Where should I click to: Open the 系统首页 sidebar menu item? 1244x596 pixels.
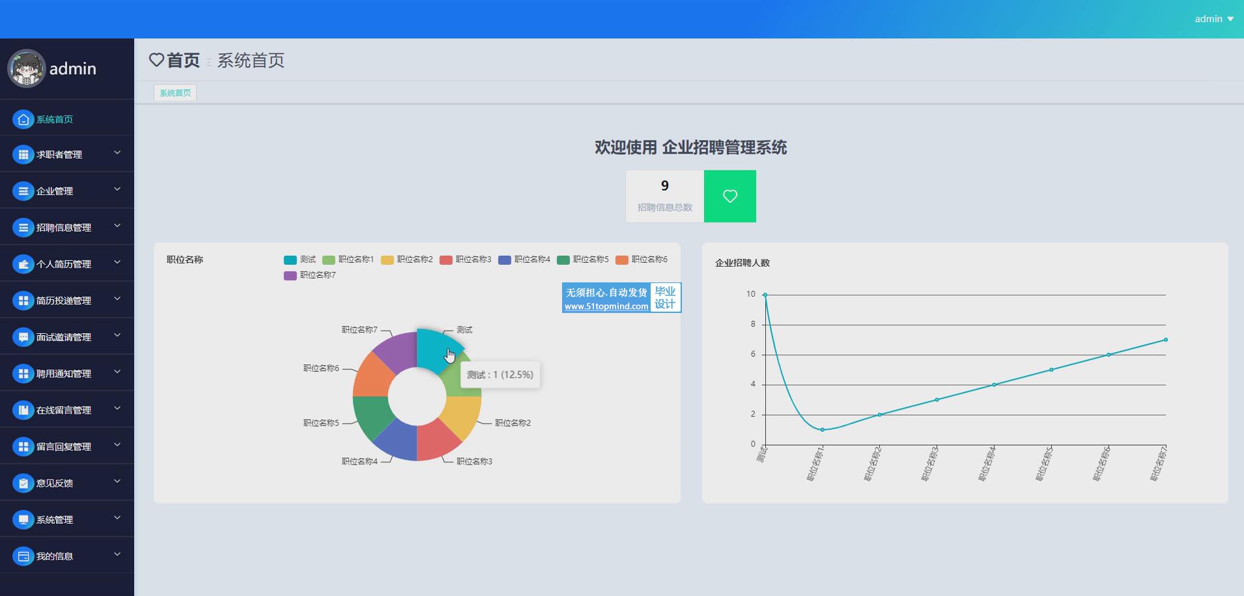coord(67,119)
